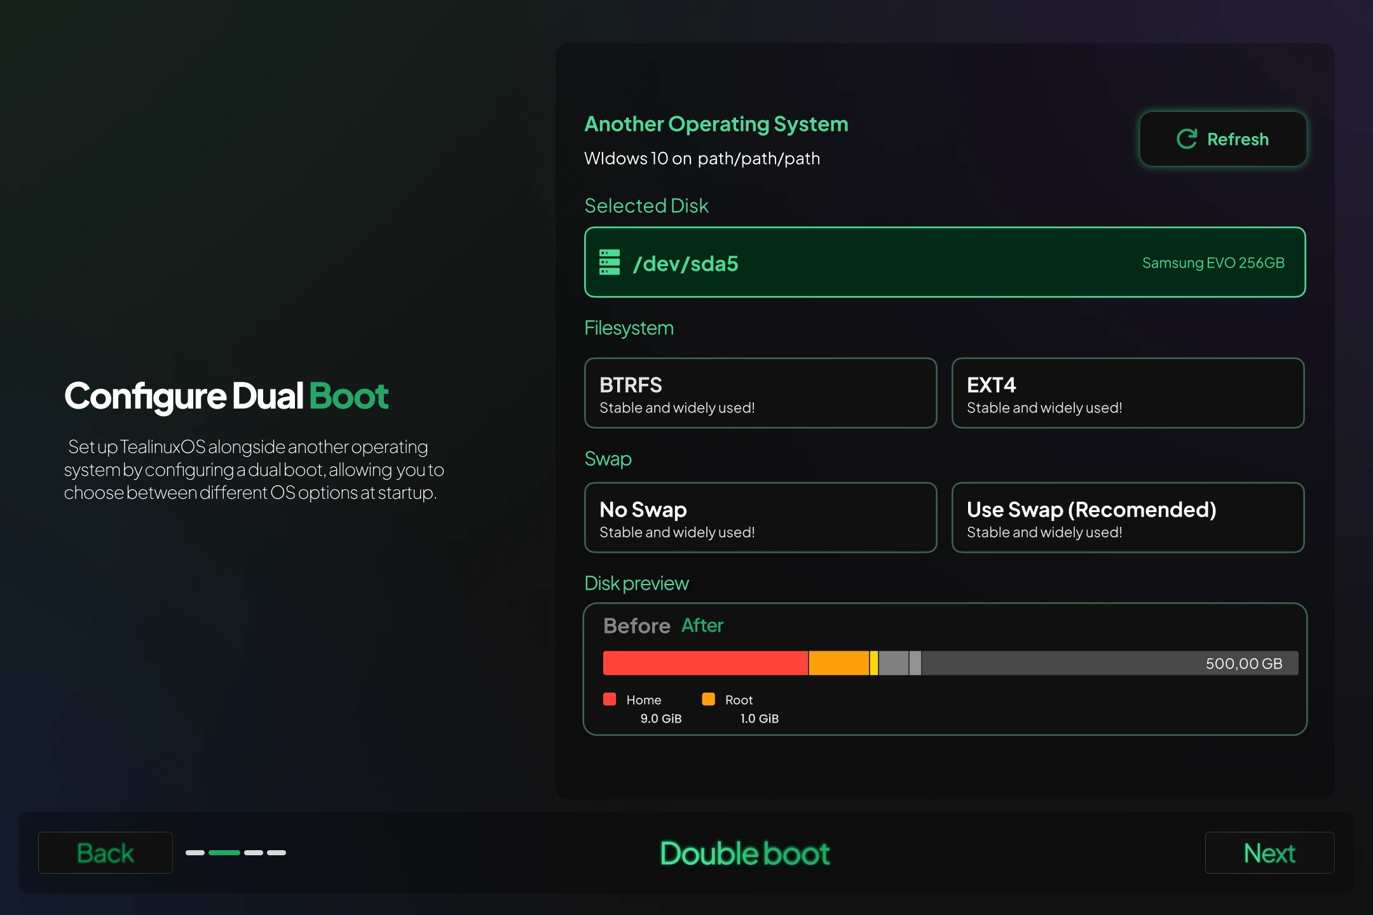Image resolution: width=1373 pixels, height=915 pixels.
Task: Choose the No Swap option
Action: [x=760, y=517]
